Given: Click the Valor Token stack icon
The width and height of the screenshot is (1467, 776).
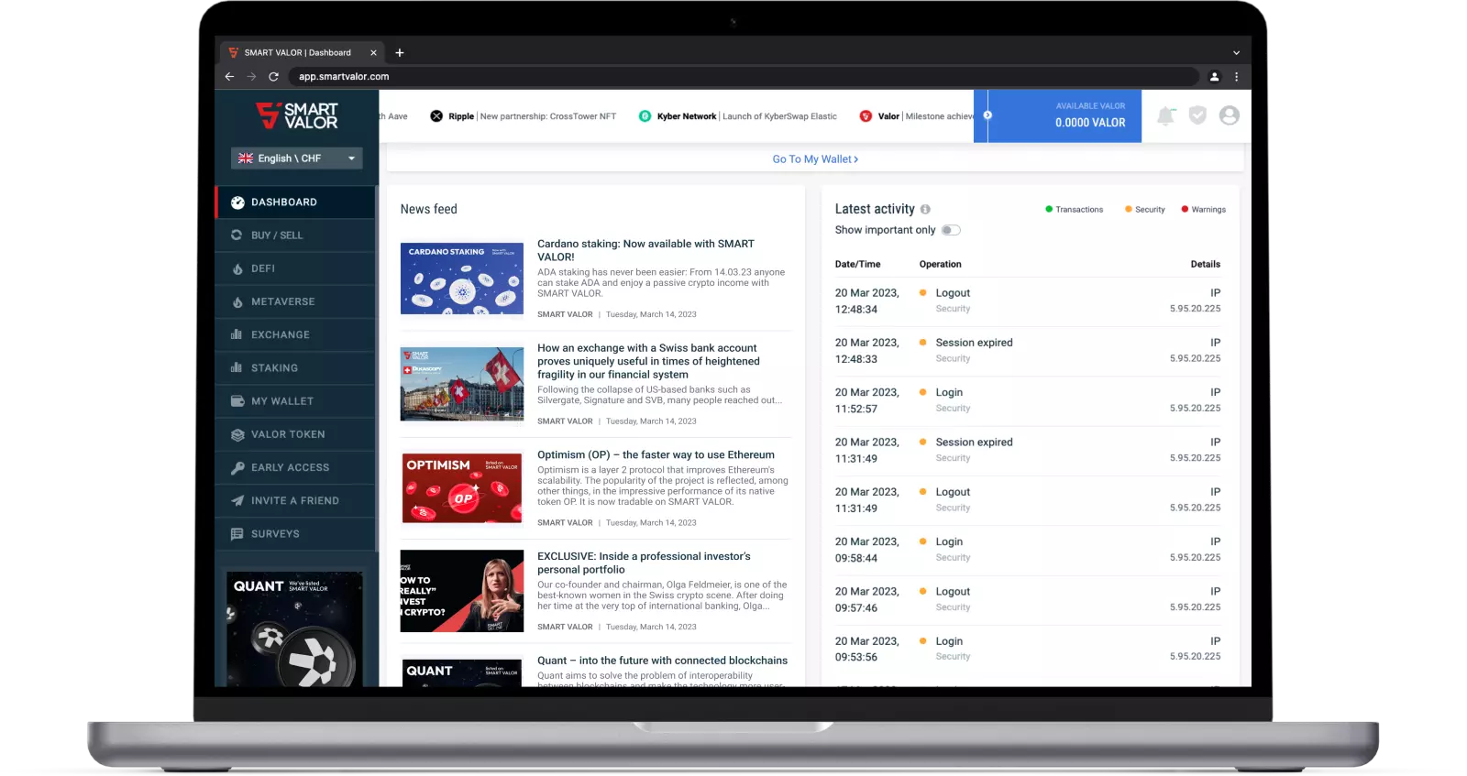Looking at the screenshot, I should (237, 434).
